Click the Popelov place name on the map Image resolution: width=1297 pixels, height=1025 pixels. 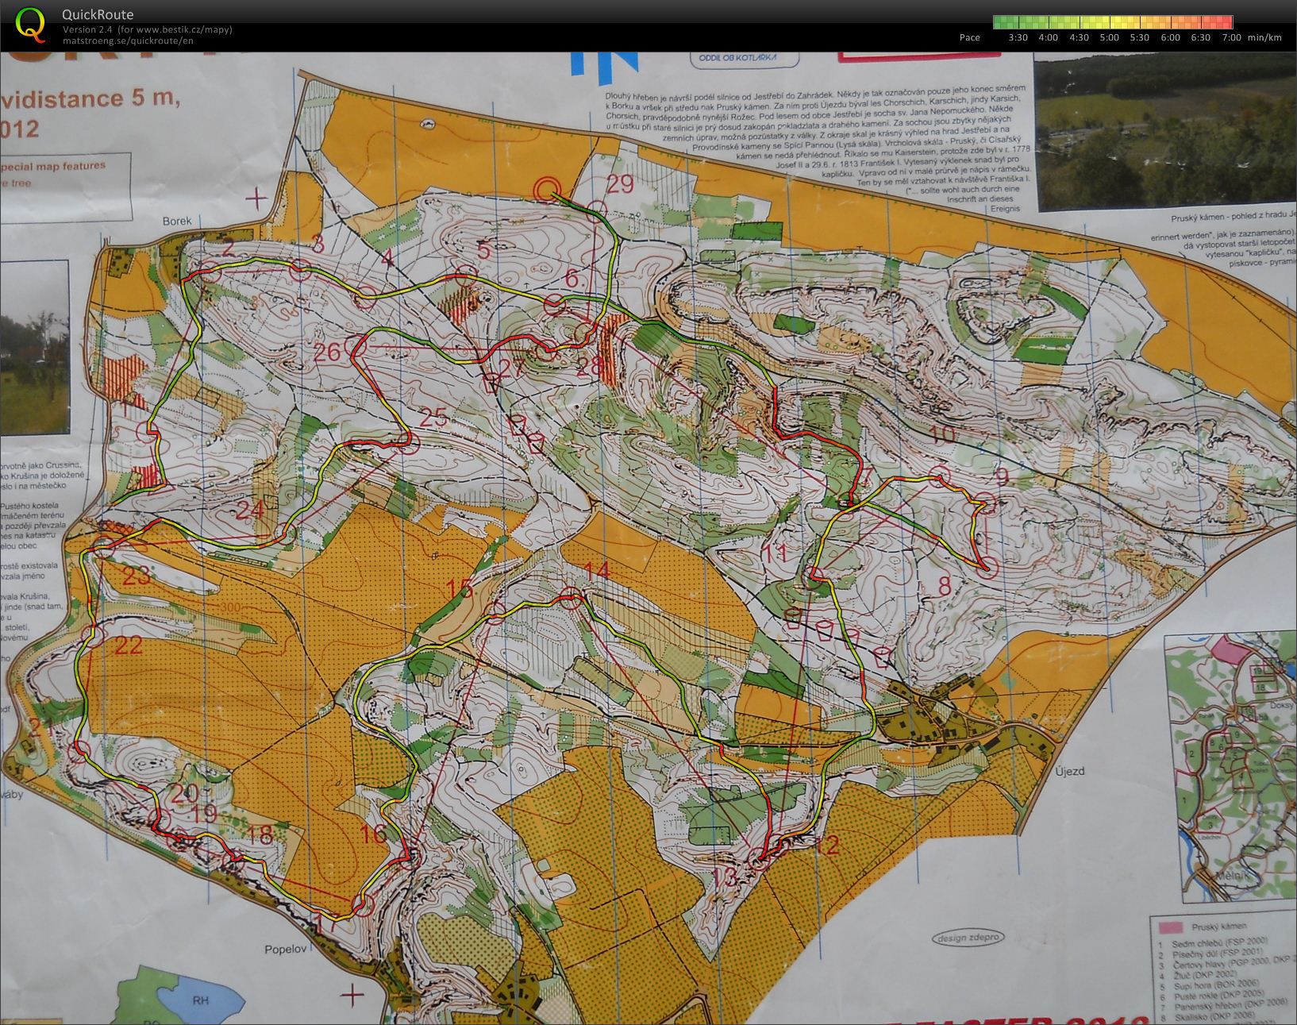click(285, 949)
